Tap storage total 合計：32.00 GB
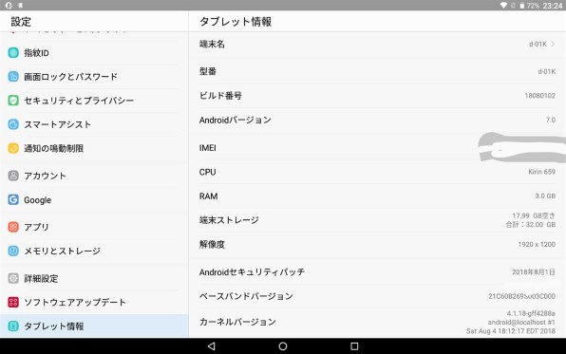Image resolution: width=566 pixels, height=354 pixels. point(530,224)
